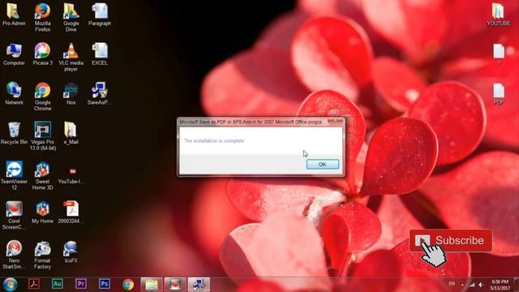Open Photoshop from the taskbar

tap(105, 284)
